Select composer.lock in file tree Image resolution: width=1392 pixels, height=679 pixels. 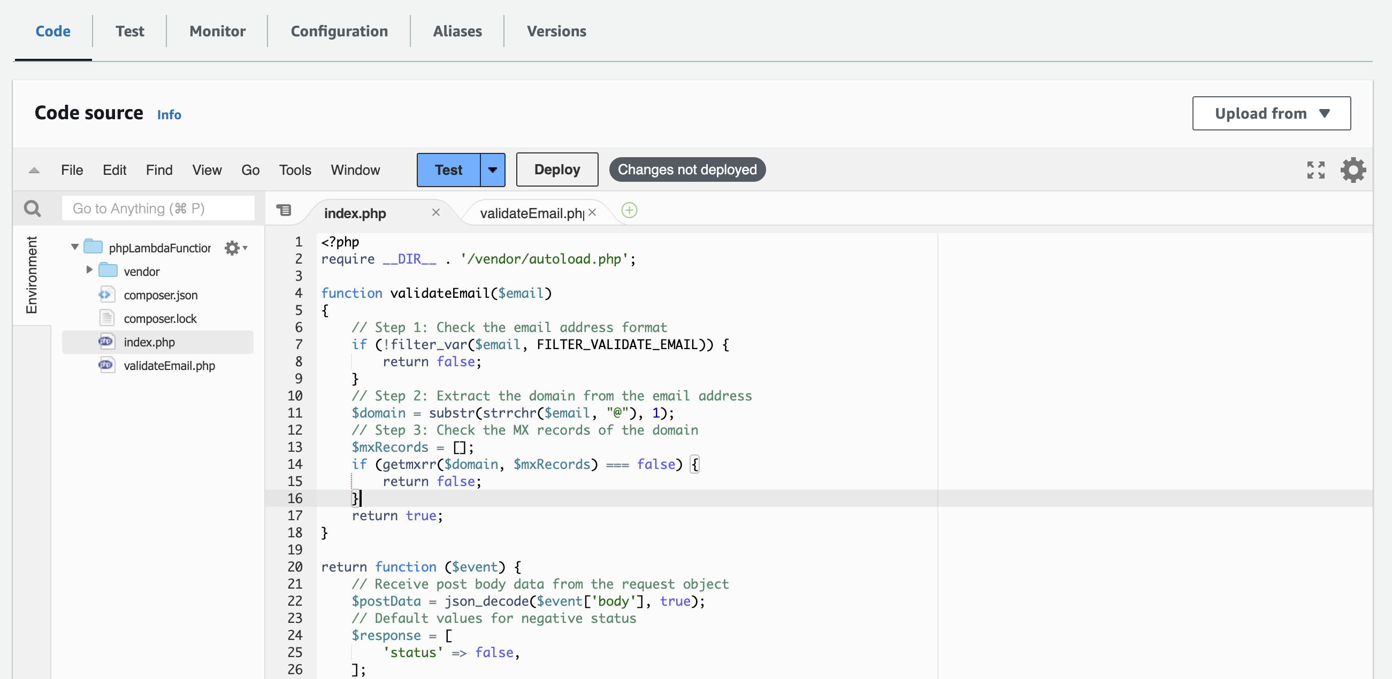[x=160, y=319]
